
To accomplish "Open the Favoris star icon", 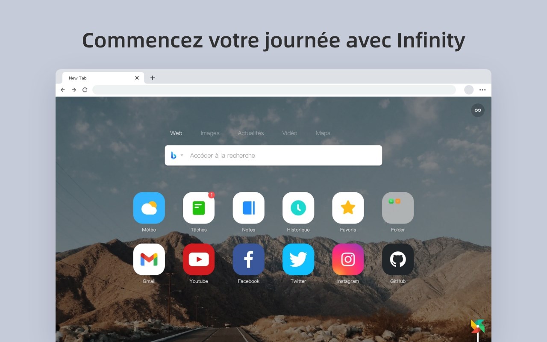I will click(348, 208).
